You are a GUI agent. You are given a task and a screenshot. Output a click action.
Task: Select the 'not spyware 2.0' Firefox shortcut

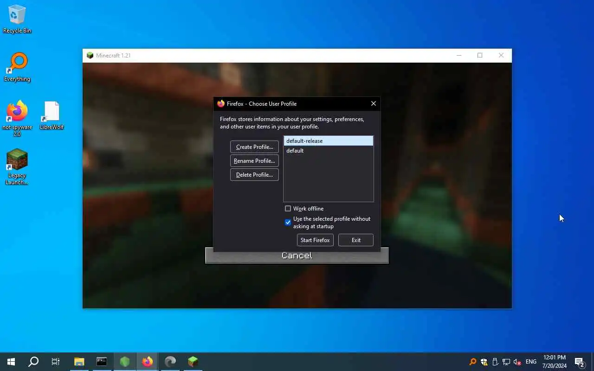click(x=17, y=119)
